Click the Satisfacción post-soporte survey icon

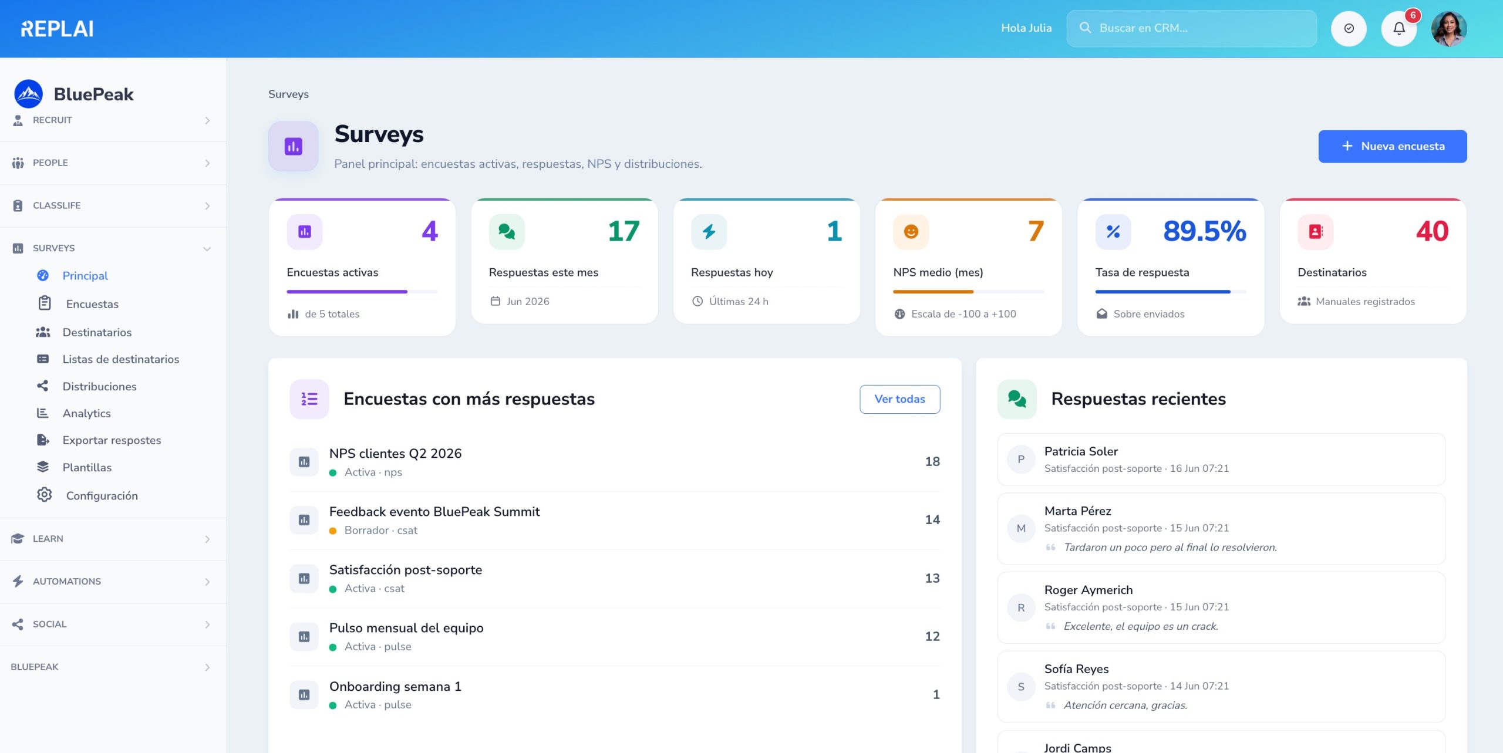point(304,578)
